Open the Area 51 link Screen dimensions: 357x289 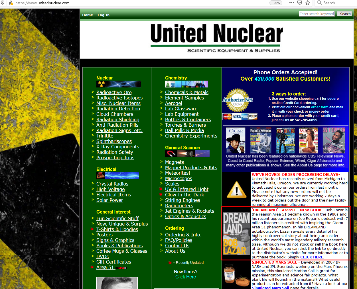[x=105, y=267]
